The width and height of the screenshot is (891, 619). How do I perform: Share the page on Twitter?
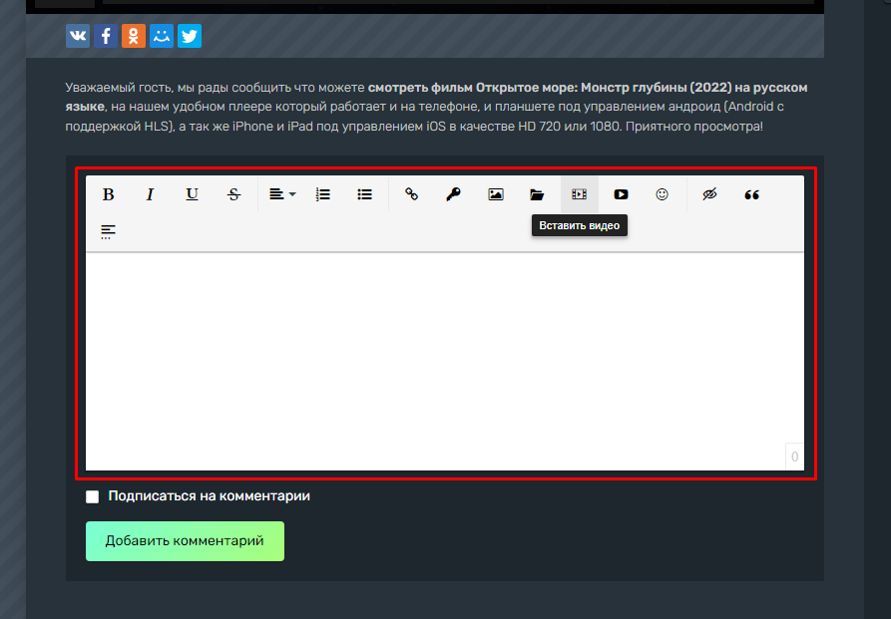[190, 36]
